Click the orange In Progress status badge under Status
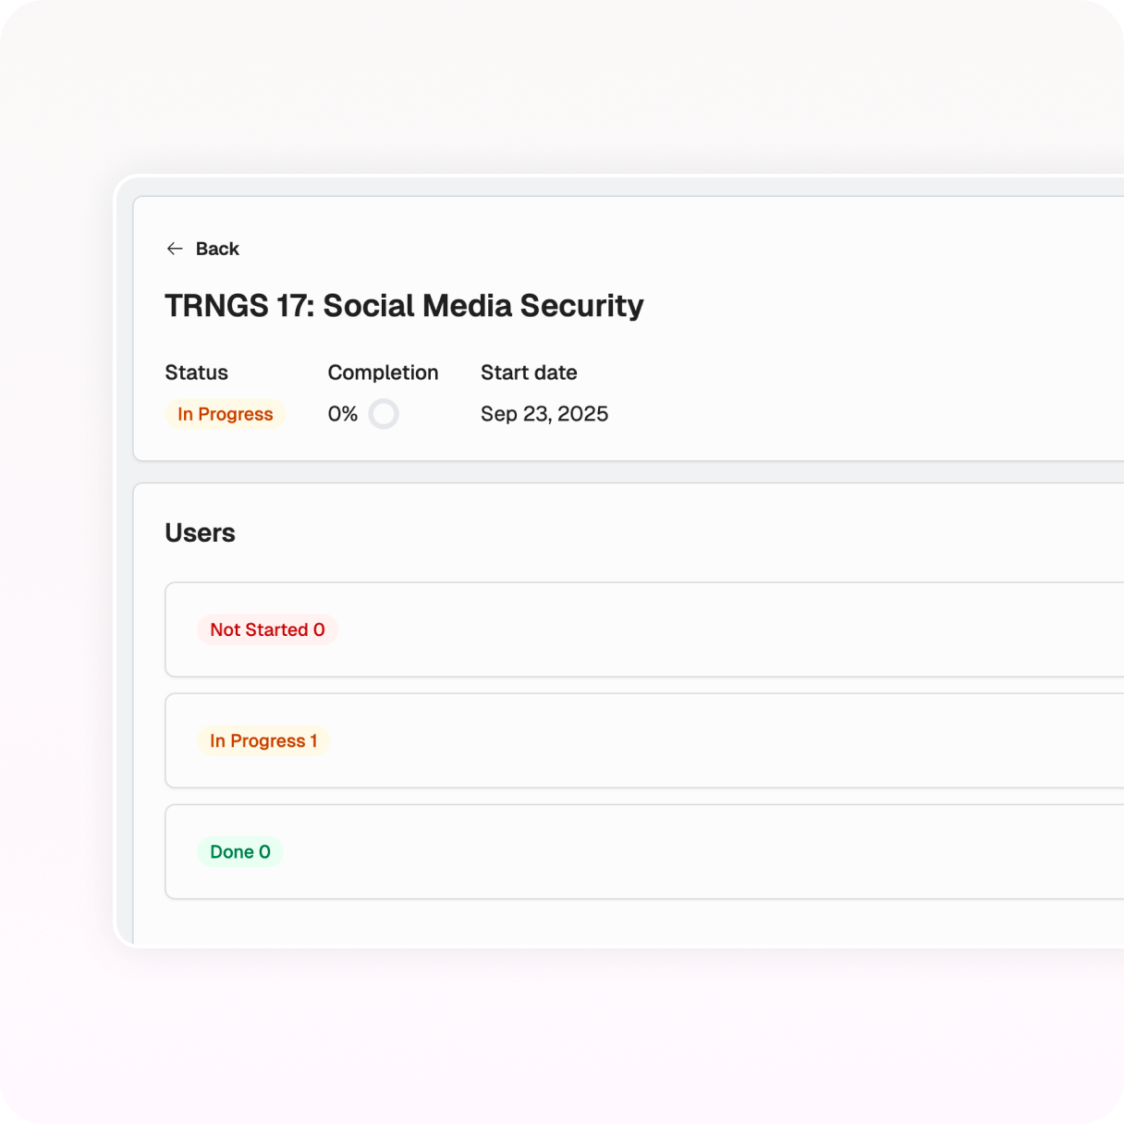The height and width of the screenshot is (1124, 1124). [x=226, y=414]
